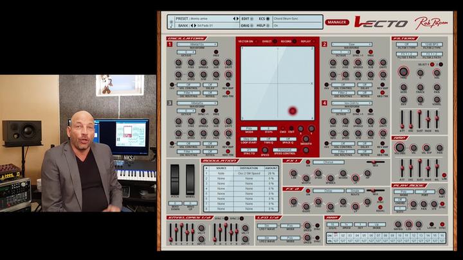This screenshot has width=463, height=260.
Task: Go to next preset with right arrow
Action: 237,19
